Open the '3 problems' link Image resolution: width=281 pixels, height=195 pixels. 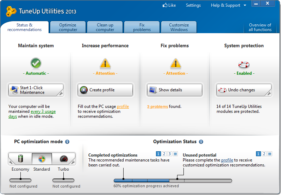pos(157,106)
